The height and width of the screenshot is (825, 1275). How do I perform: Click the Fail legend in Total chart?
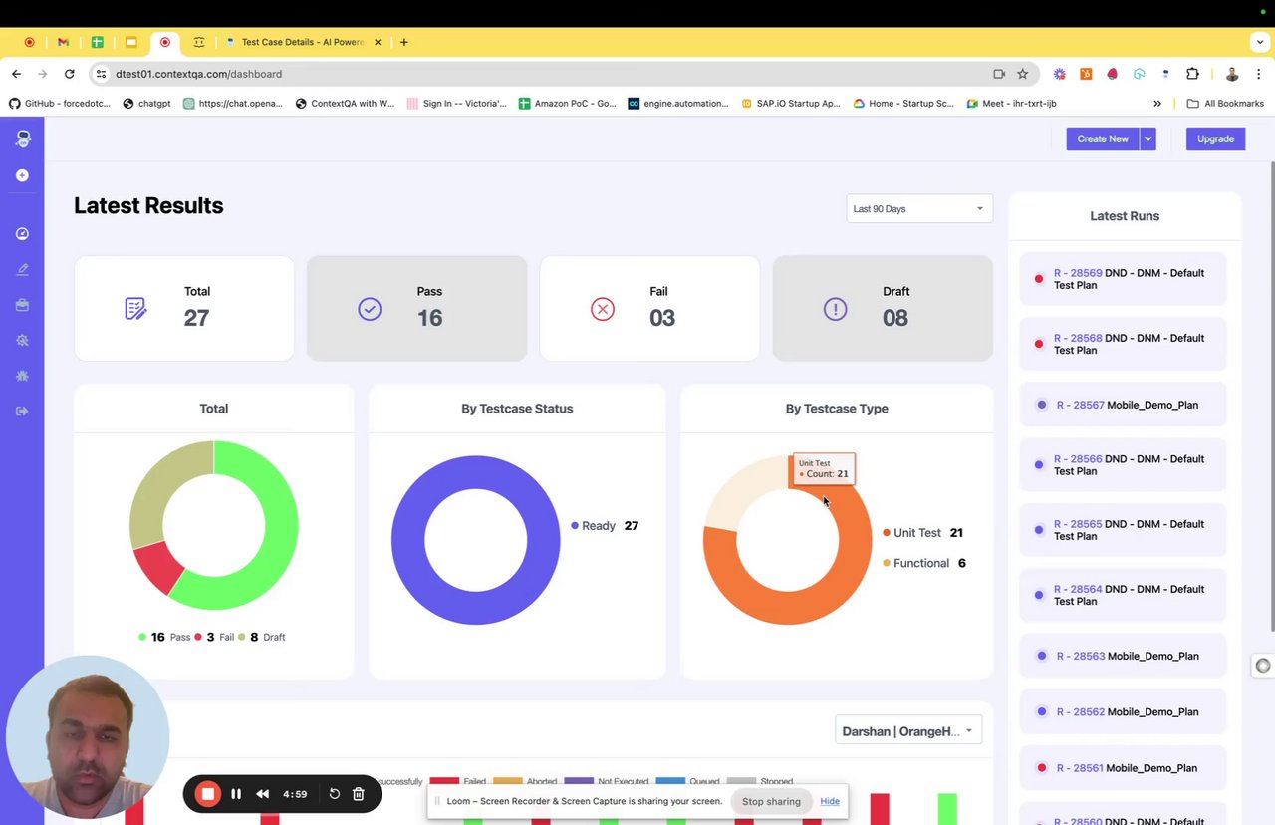pos(214,637)
